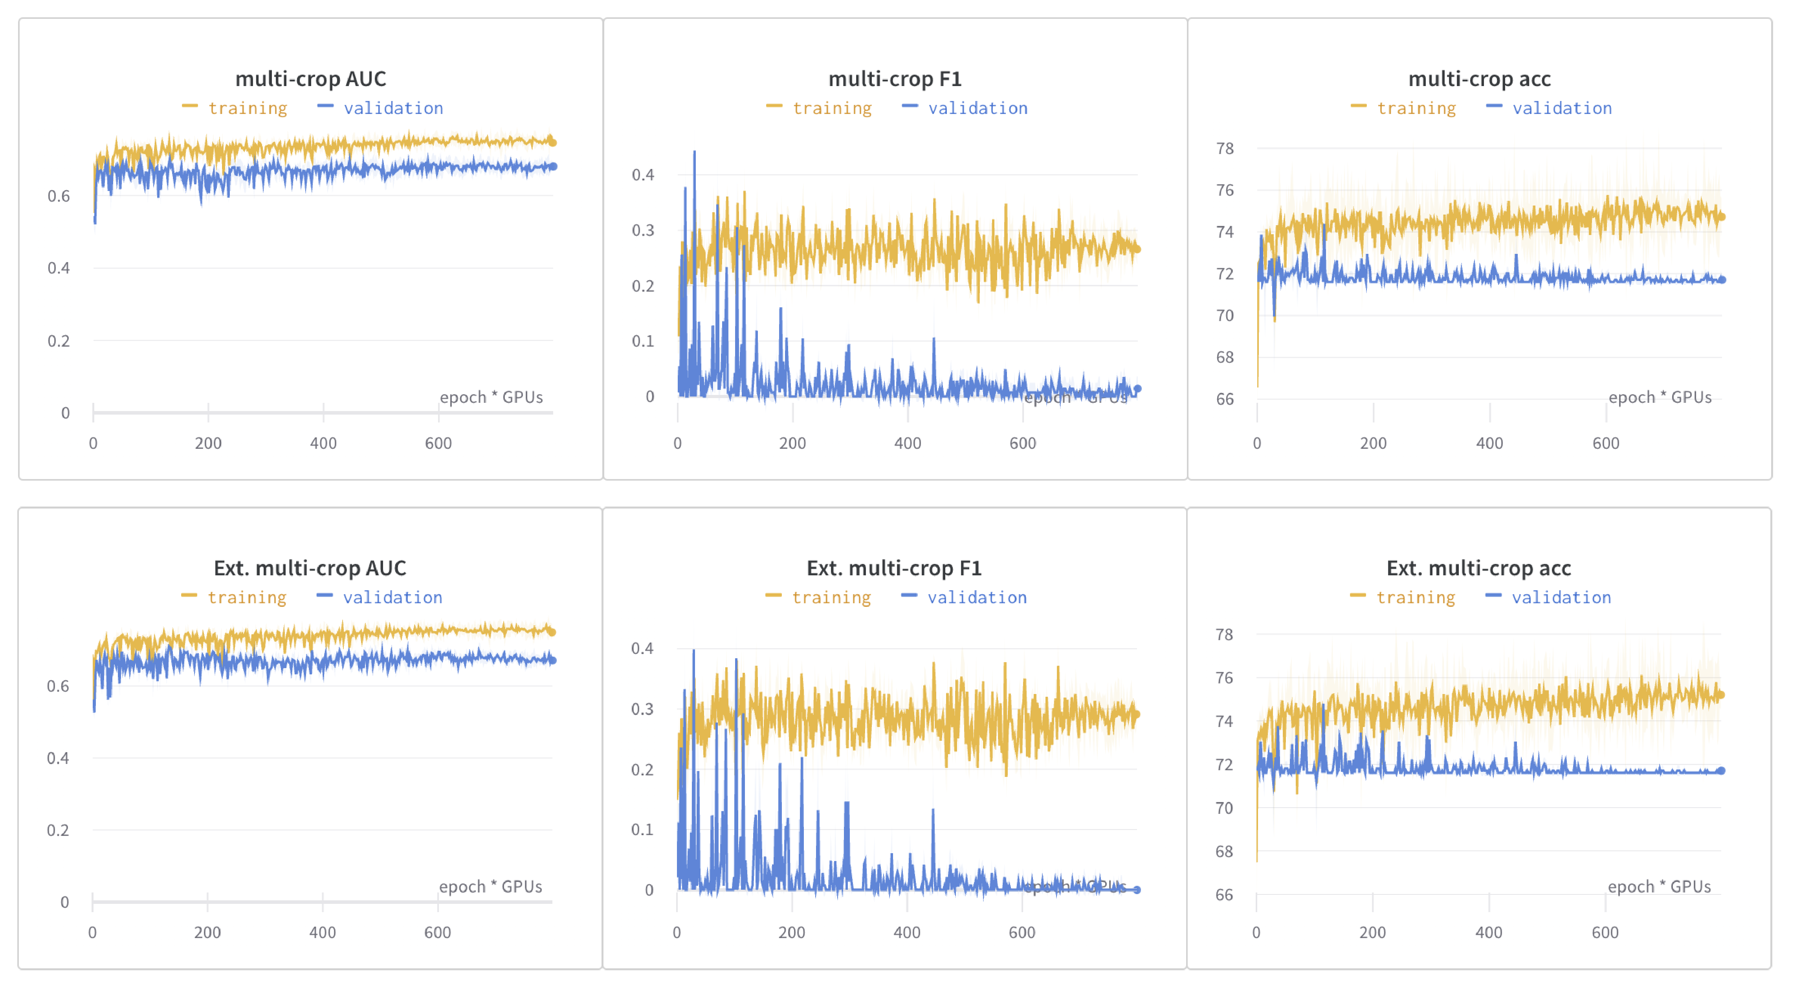The height and width of the screenshot is (986, 1801).
Task: Click the 'multi-crop F1' chart title
Action: point(895,78)
